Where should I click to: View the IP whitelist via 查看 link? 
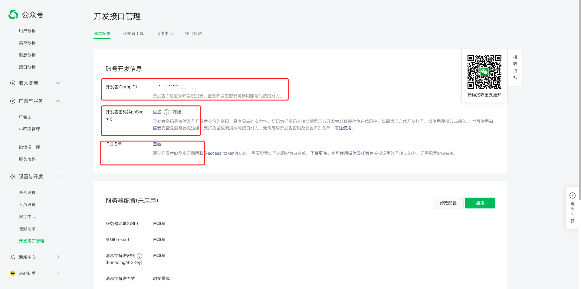pos(157,144)
